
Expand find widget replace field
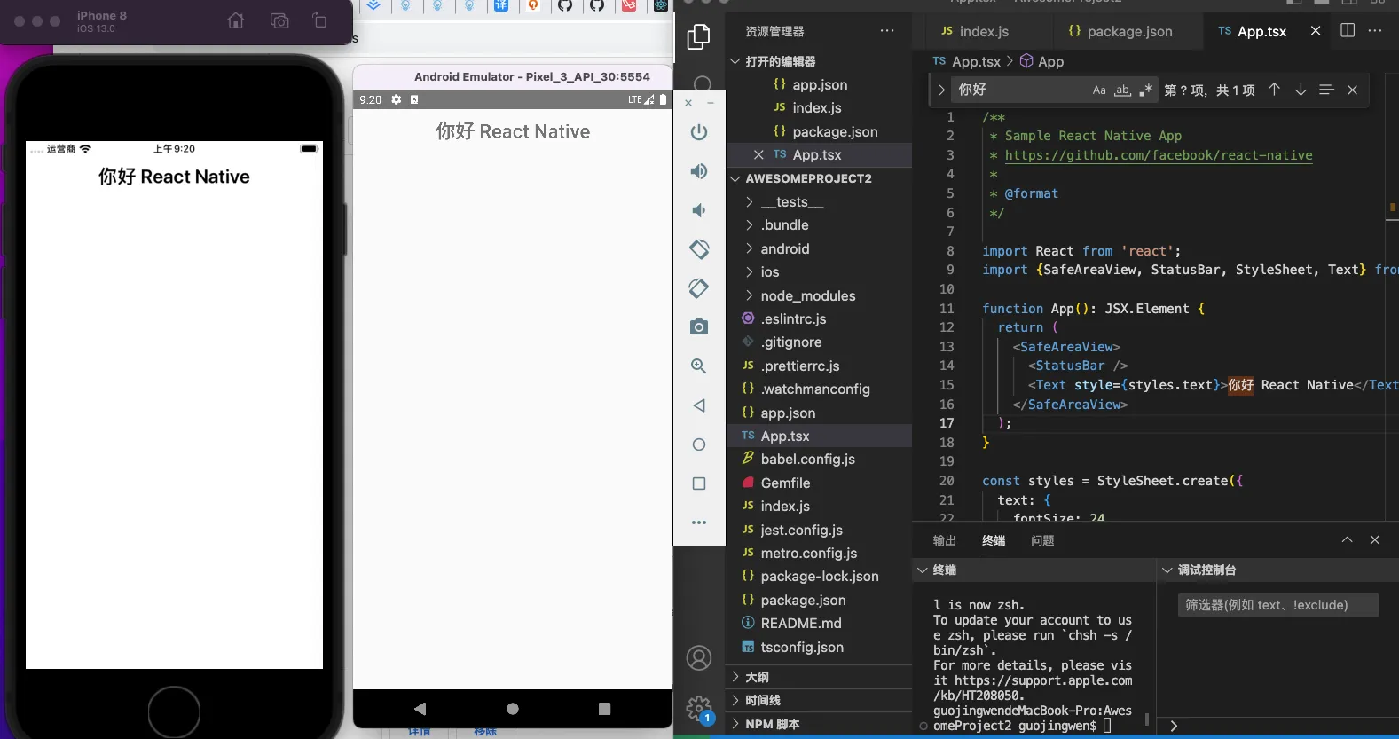941,90
